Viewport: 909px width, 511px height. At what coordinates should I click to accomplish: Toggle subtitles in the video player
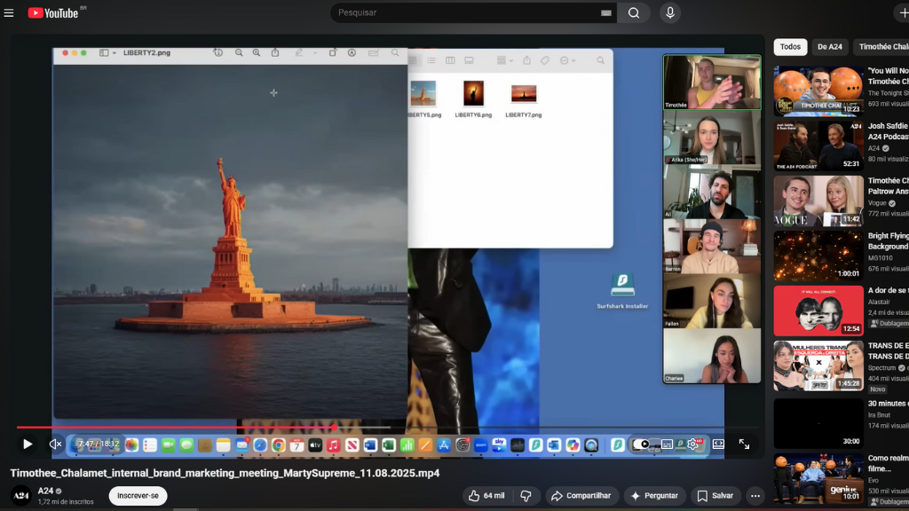pyautogui.click(x=667, y=444)
